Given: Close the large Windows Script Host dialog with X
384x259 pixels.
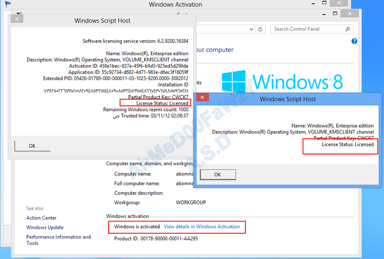Looking at the screenshot, I should (17, 19).
